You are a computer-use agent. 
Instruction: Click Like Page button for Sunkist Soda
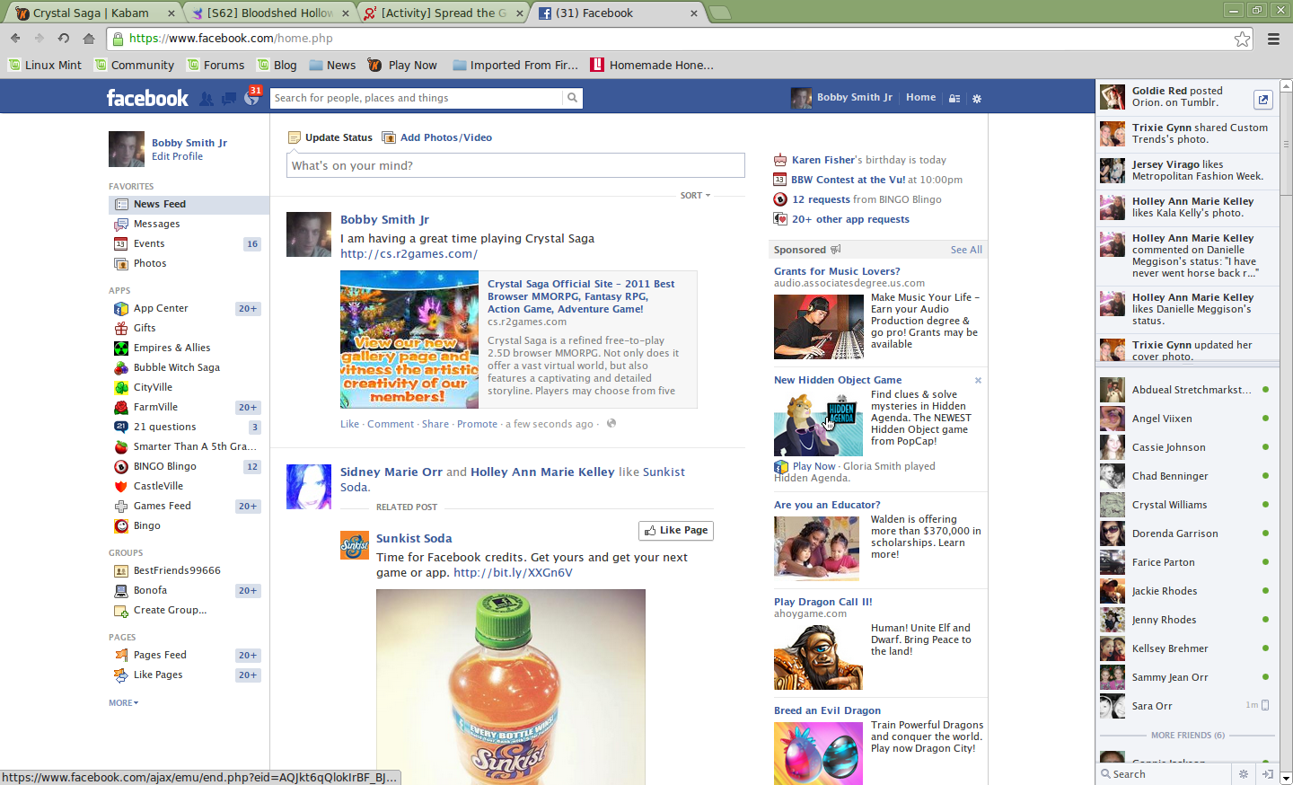[676, 531]
